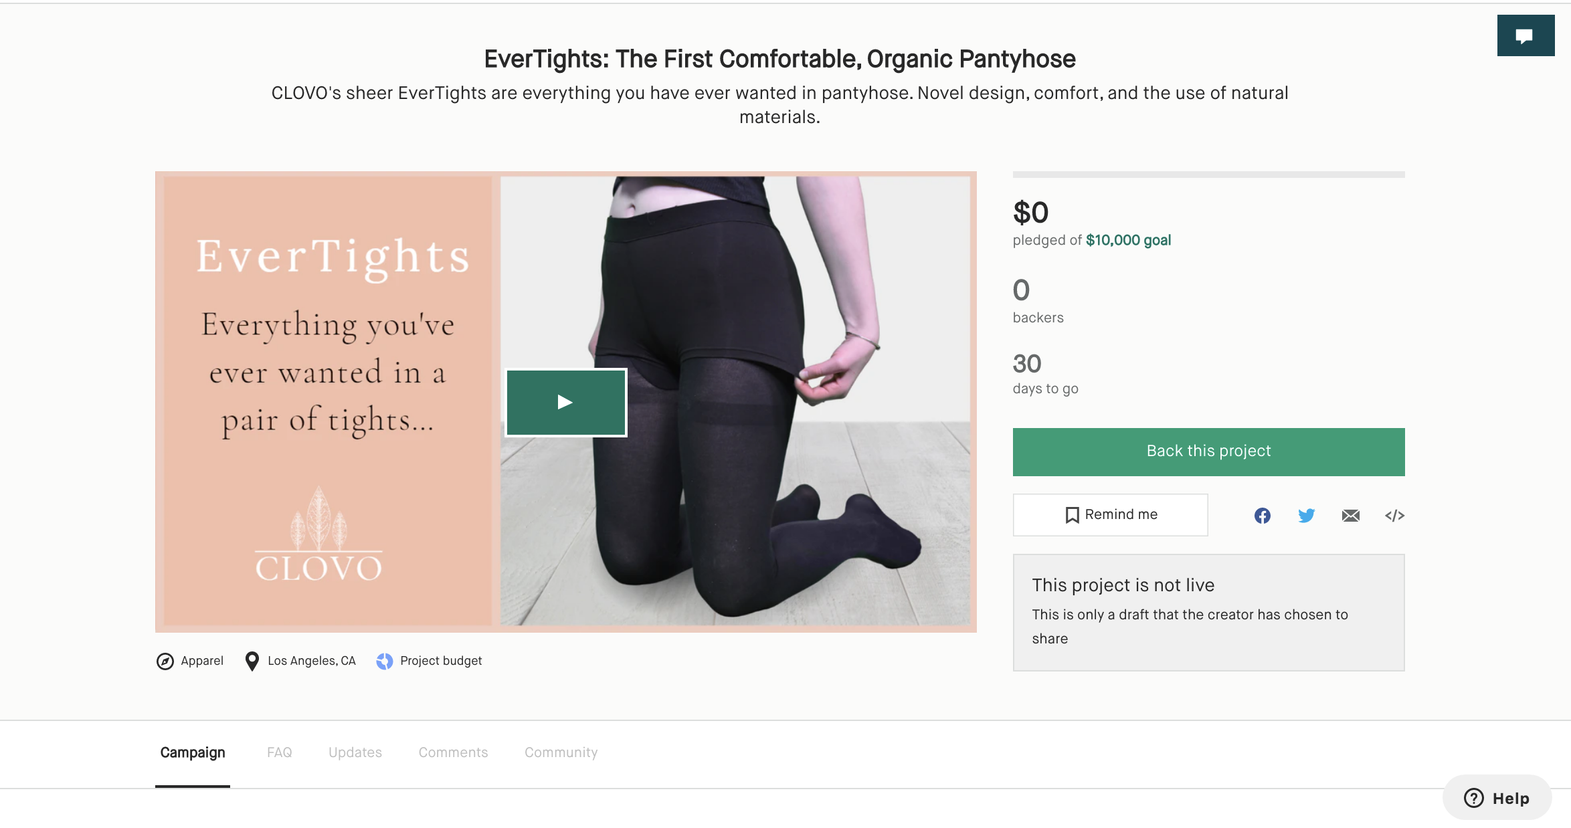This screenshot has width=1571, height=828.
Task: Share the project via email
Action: point(1350,515)
